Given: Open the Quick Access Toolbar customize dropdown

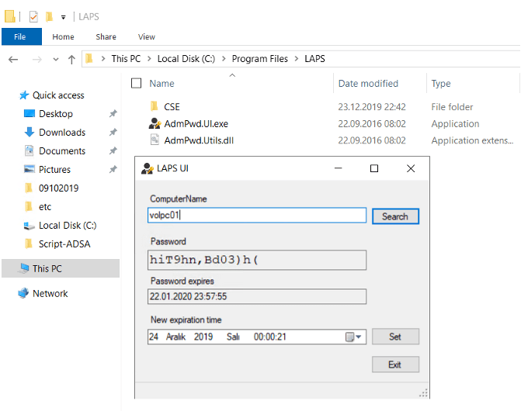Looking at the screenshot, I should tap(63, 17).
